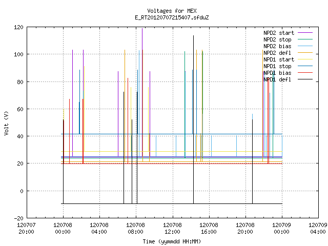Click the x-axis tick "120708 12:00"

[172, 229]
